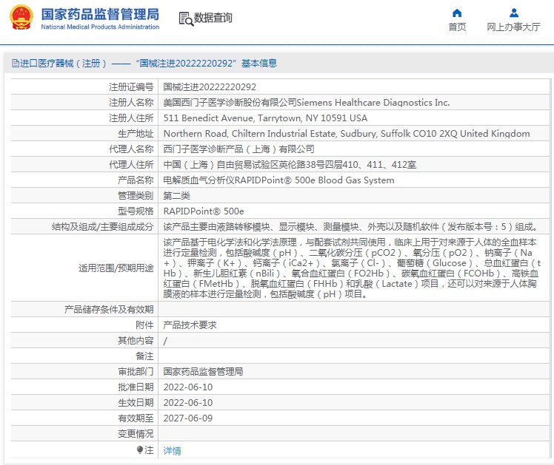Select approval department 国家药品监督管理局 value
The height and width of the screenshot is (465, 554).
coord(203,372)
